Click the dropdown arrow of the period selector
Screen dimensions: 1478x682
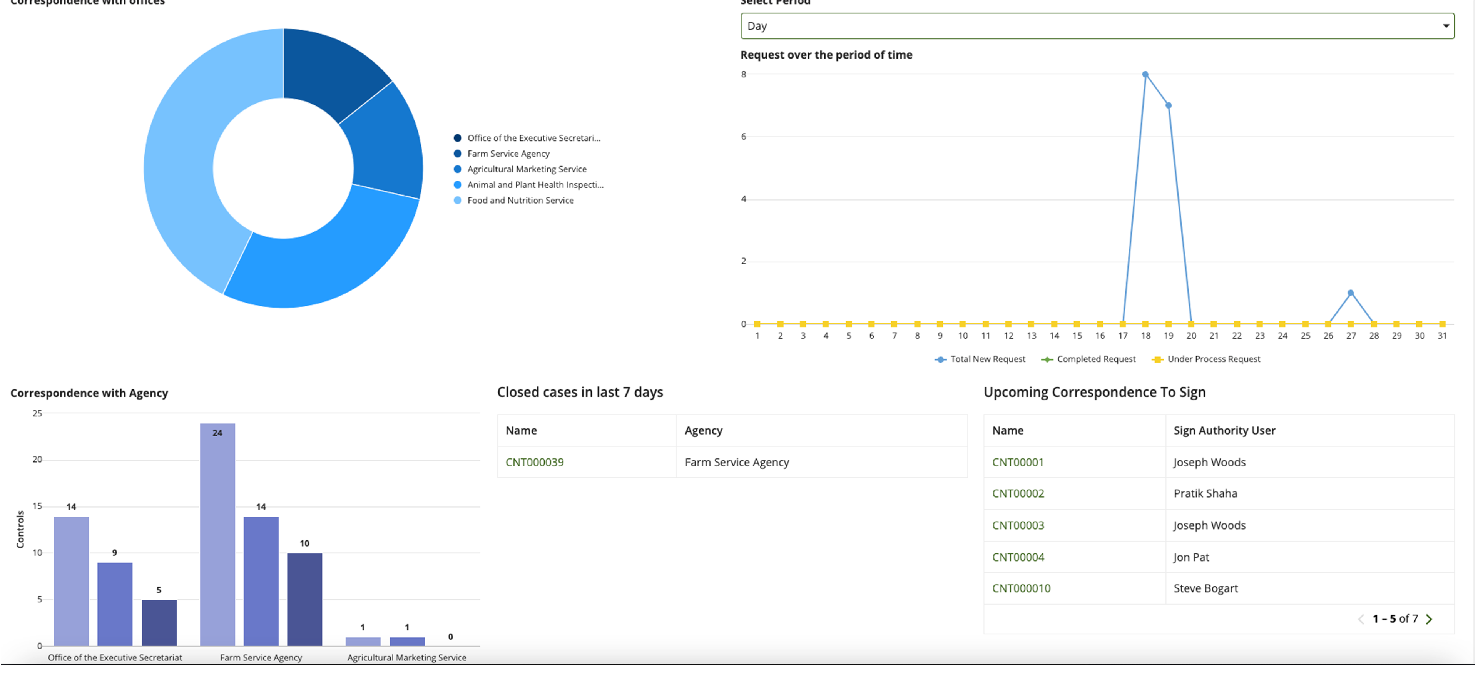point(1445,26)
